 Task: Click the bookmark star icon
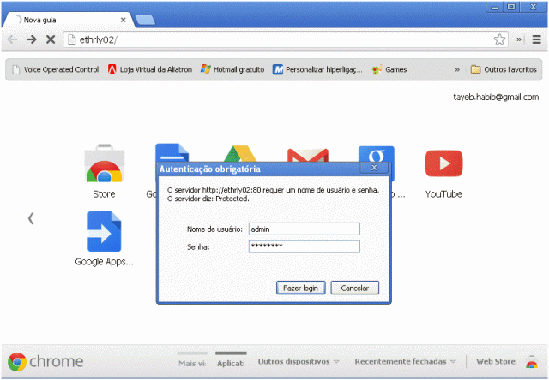click(499, 39)
